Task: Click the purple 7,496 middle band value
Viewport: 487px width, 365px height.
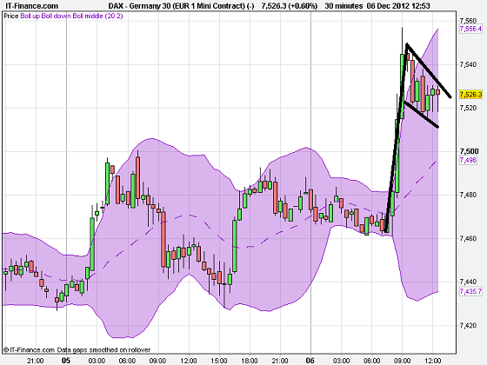Action: (468, 160)
